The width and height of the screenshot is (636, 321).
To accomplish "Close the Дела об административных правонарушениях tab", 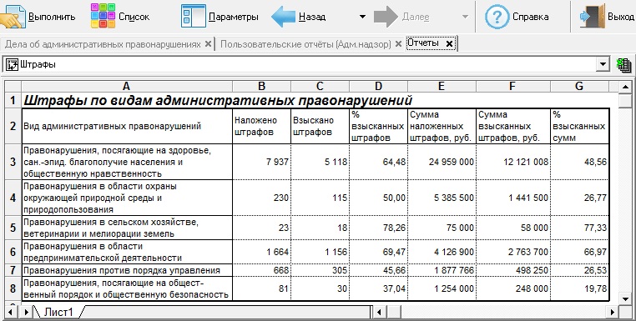I will (208, 43).
